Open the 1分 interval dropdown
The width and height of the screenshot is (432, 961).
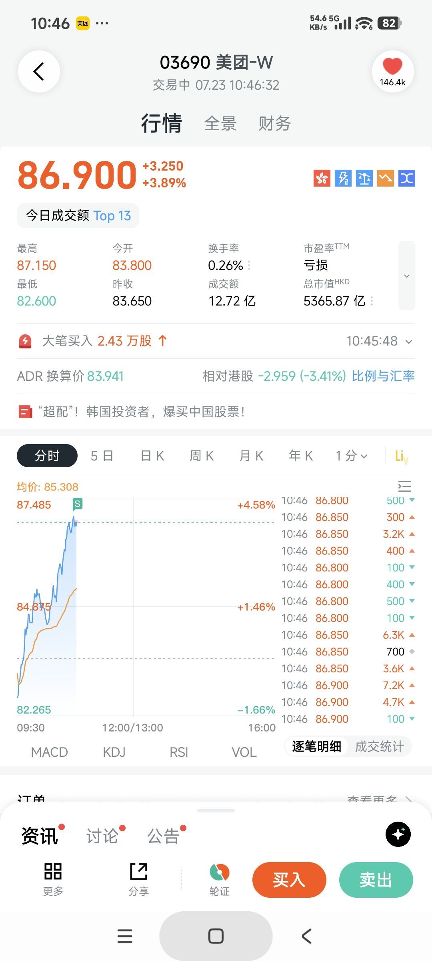click(x=351, y=456)
